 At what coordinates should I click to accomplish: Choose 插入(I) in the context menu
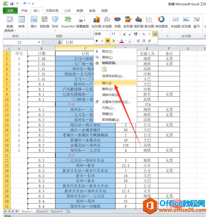tap(115, 83)
